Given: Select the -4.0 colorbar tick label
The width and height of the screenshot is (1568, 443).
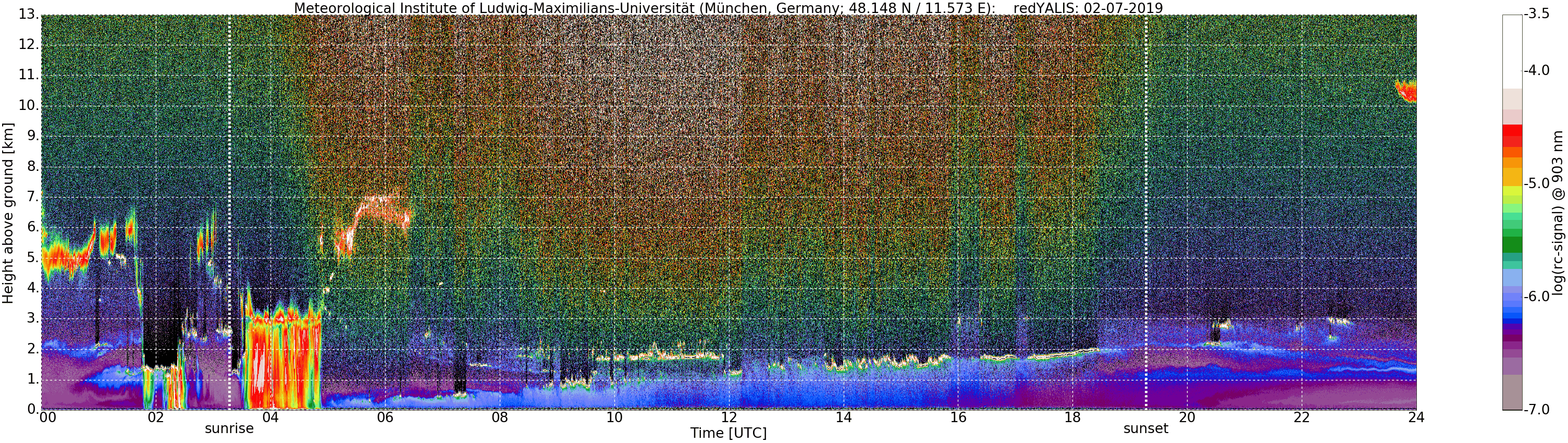Looking at the screenshot, I should point(1537,70).
